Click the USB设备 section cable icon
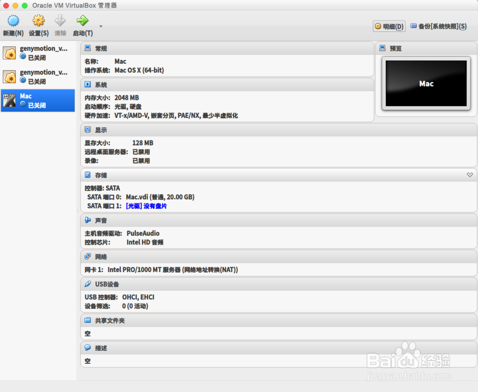Screen dimensions: 478x392 click(87, 284)
